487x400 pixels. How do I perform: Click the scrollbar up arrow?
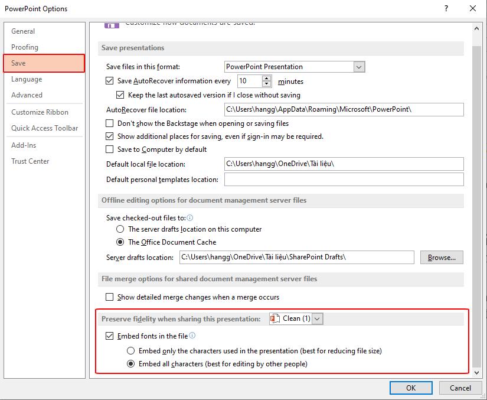tap(476, 28)
